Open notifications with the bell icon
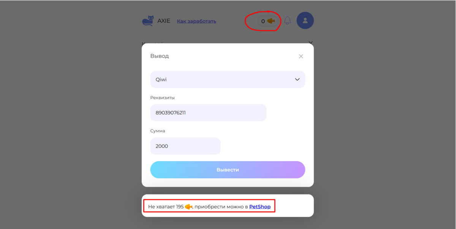456x229 pixels. click(287, 20)
